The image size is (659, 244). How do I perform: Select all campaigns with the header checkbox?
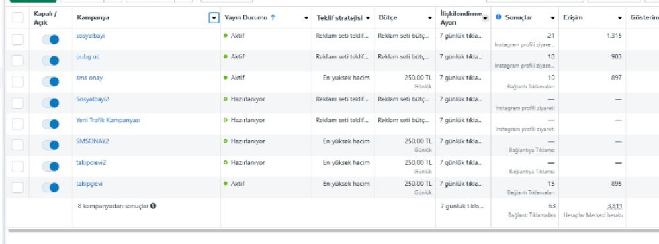coord(17,18)
